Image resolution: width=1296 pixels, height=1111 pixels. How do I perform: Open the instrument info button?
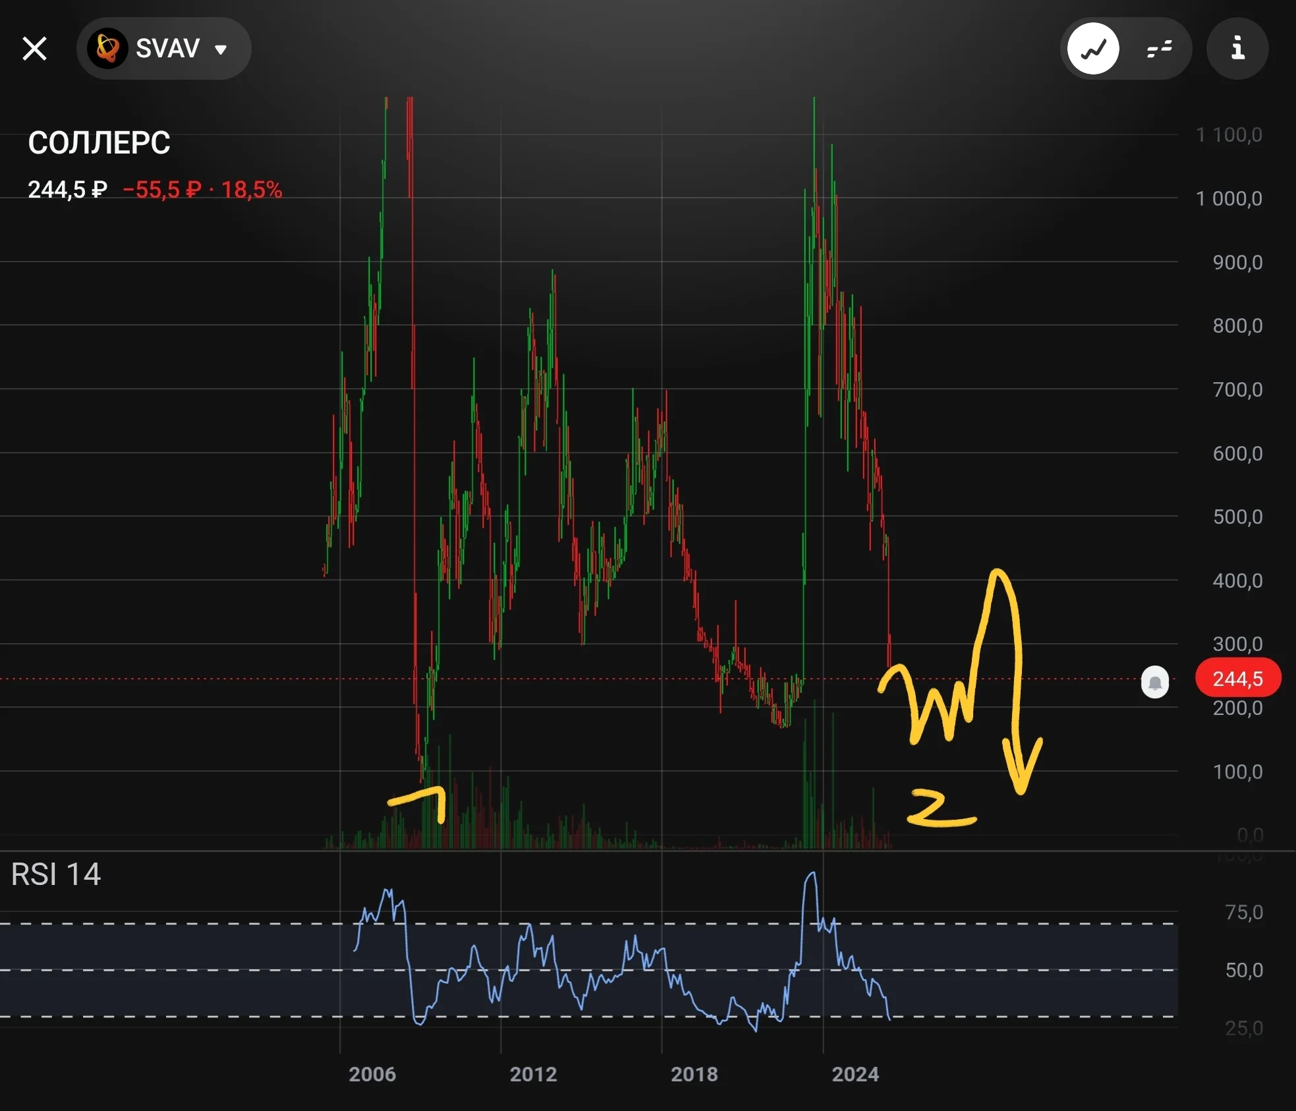tap(1237, 49)
